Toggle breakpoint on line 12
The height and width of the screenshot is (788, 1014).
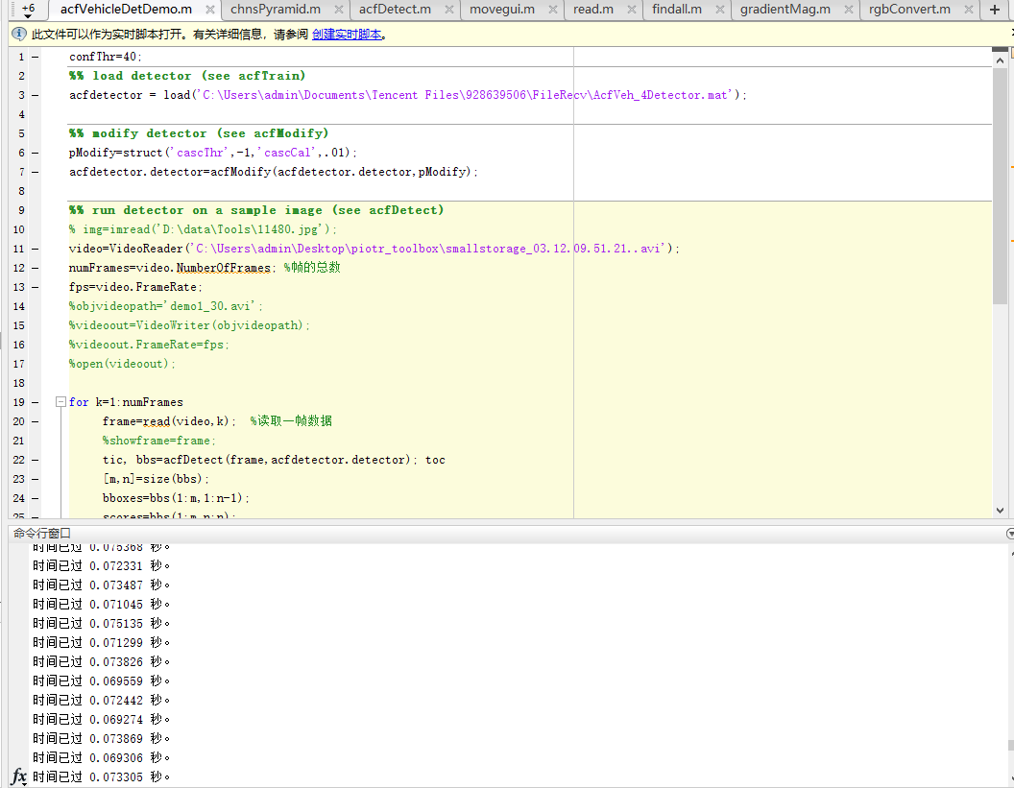(36, 268)
